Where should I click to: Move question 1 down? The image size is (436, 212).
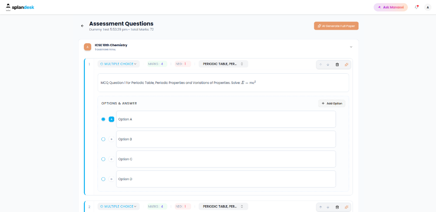[x=328, y=64]
